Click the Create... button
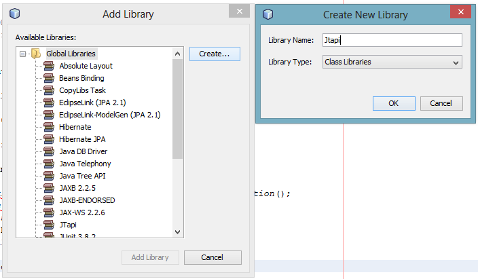The image size is (478, 279). (215, 54)
